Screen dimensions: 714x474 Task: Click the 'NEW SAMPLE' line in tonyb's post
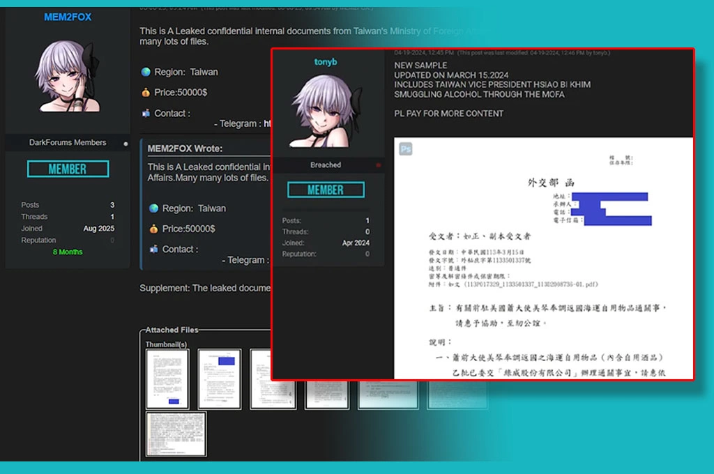420,65
